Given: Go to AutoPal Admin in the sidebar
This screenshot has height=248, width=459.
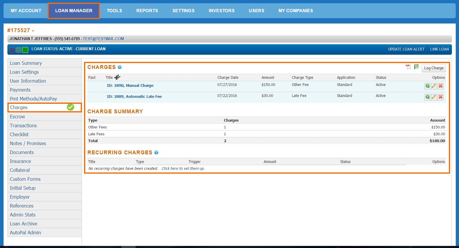Looking at the screenshot, I should (x=45, y=233).
